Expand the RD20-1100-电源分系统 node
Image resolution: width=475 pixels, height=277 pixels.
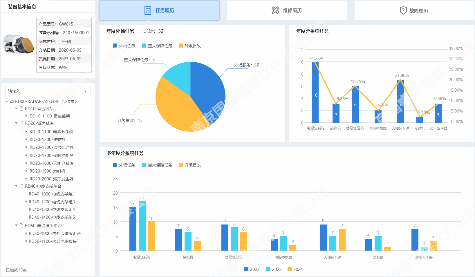(26, 132)
